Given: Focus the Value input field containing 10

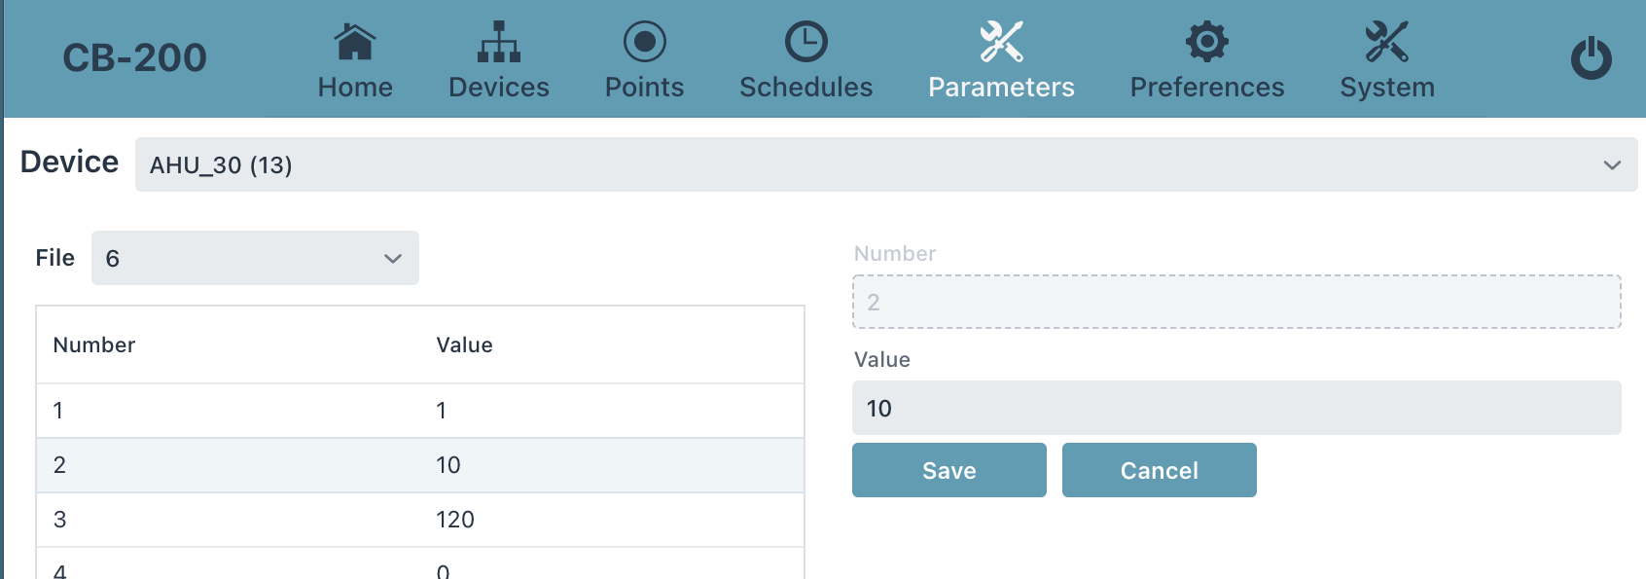Looking at the screenshot, I should [x=1236, y=408].
